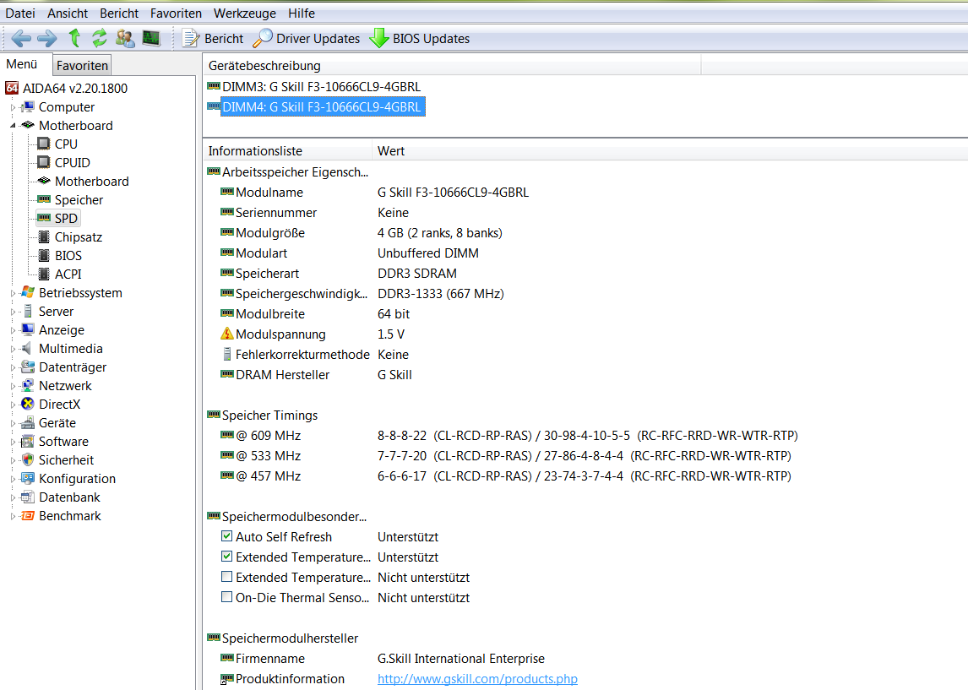Open Bericht report from toolbar
The image size is (968, 690).
click(213, 38)
